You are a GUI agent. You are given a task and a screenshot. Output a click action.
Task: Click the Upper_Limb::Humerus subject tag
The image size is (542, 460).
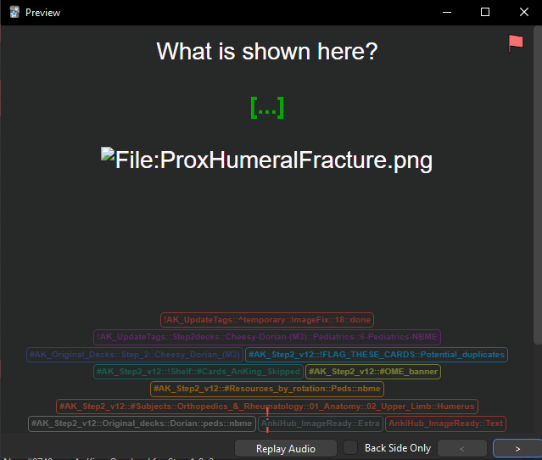(267, 406)
